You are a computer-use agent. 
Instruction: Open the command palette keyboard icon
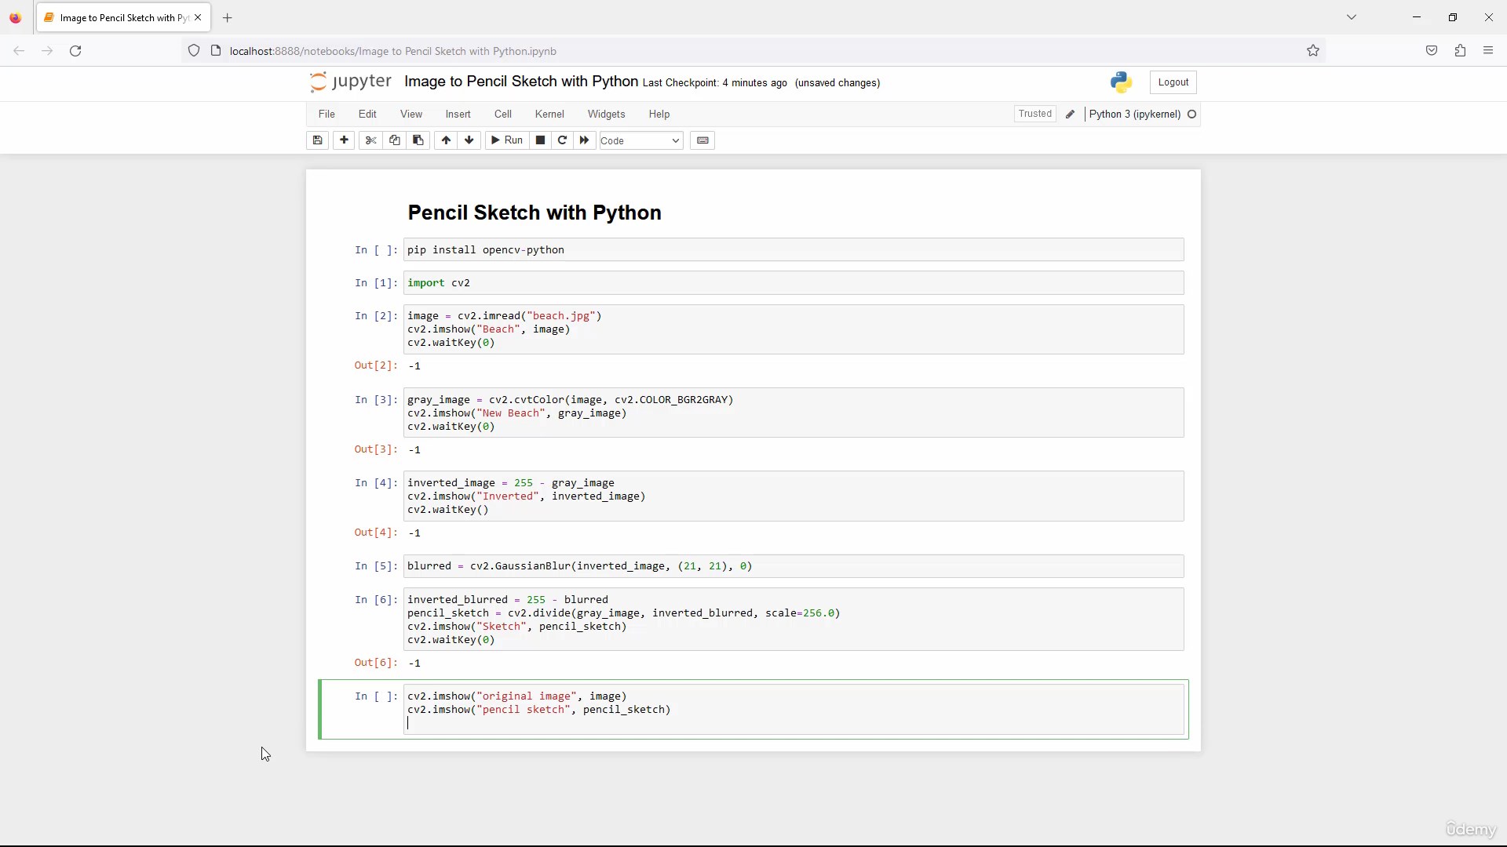click(702, 140)
